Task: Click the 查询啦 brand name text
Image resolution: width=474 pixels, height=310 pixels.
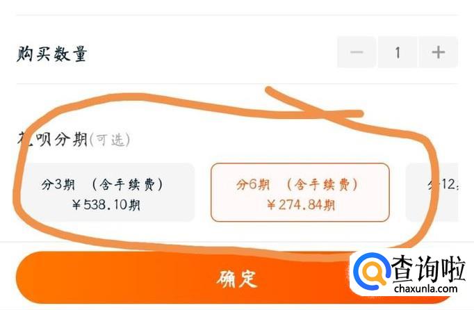Action: pos(428,269)
